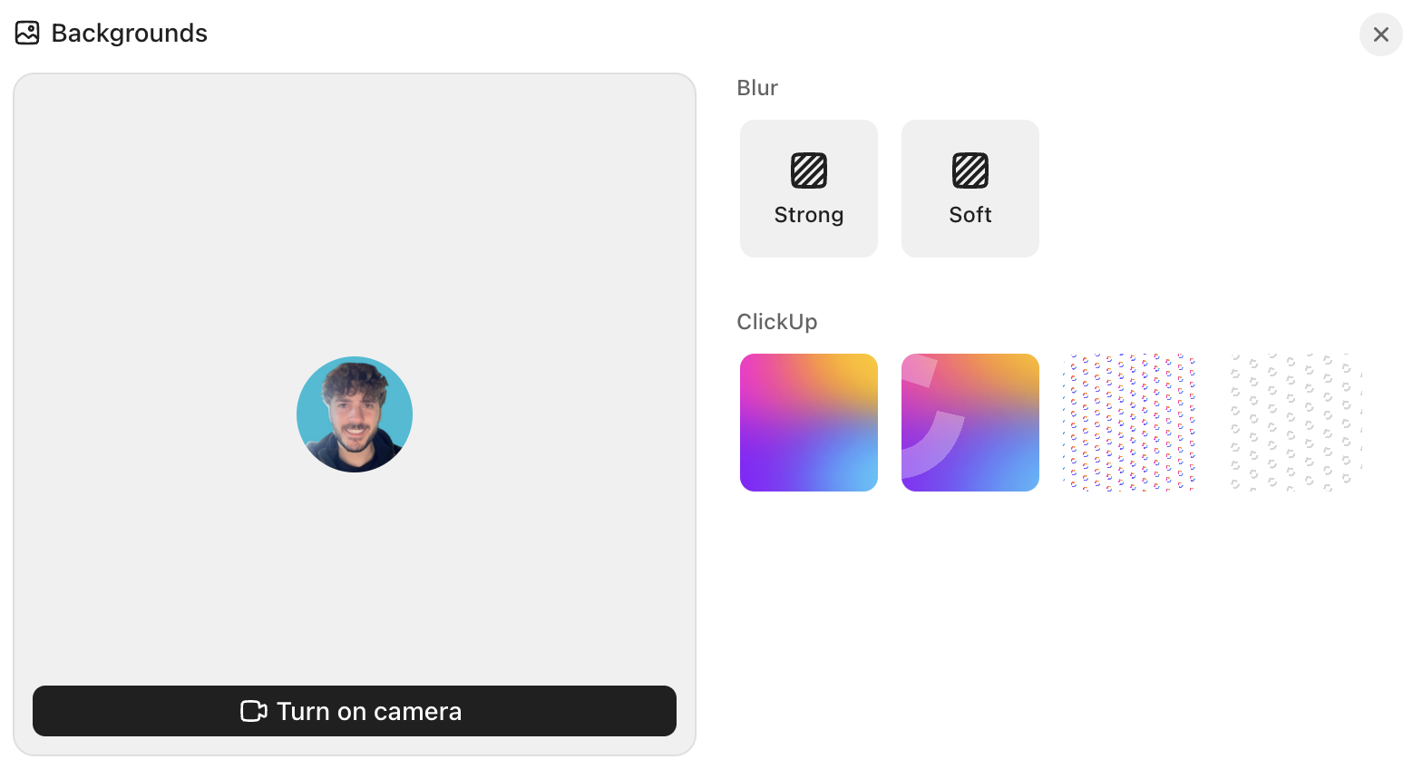Enable the Strong blur option
The image size is (1413, 769).
coord(808,188)
